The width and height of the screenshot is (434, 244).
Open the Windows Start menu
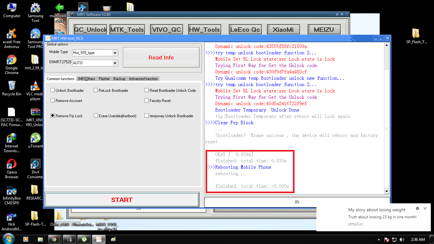[8, 239]
